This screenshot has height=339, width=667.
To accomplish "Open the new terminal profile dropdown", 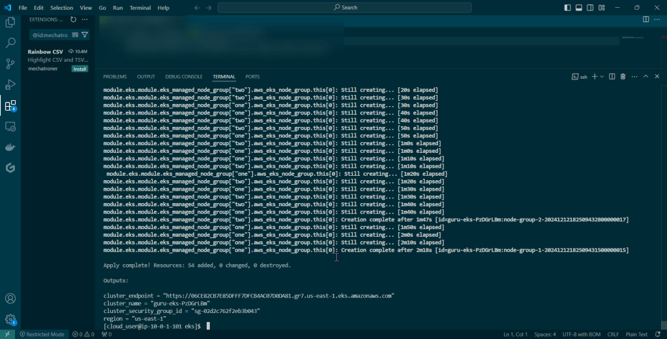I will (602, 77).
